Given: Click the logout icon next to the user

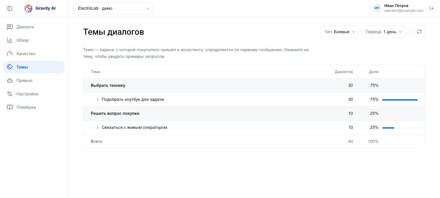Looking at the screenshot, I should (432, 9).
